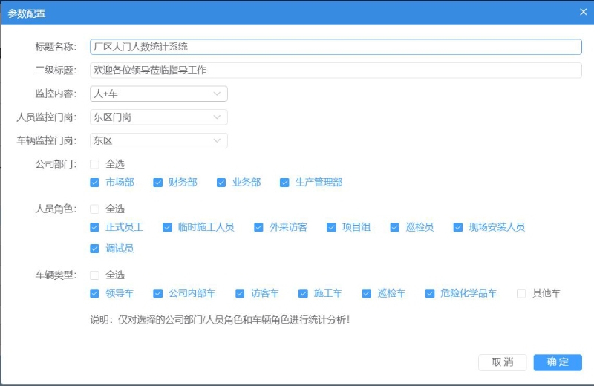
Task: Uncheck the 危险化学品车 checkbox
Action: pos(430,293)
